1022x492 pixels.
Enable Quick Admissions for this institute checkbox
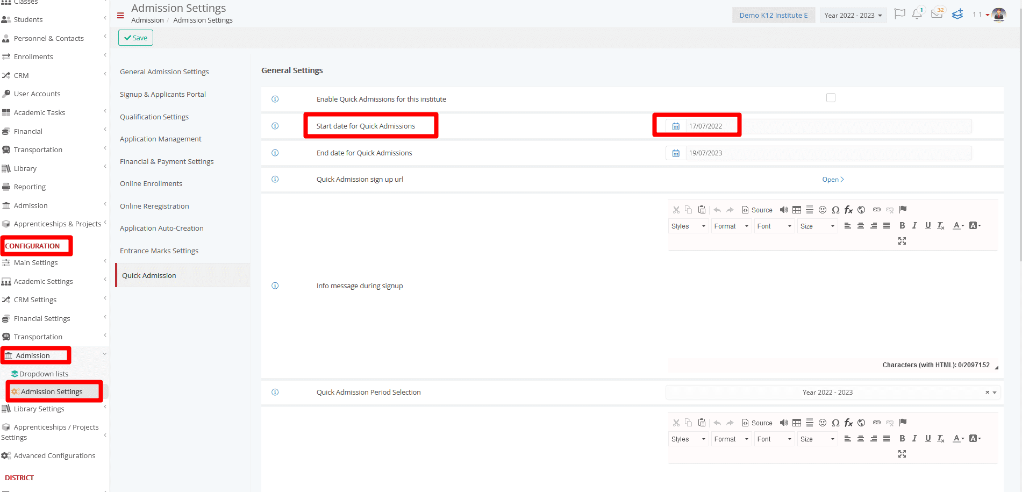pos(831,98)
